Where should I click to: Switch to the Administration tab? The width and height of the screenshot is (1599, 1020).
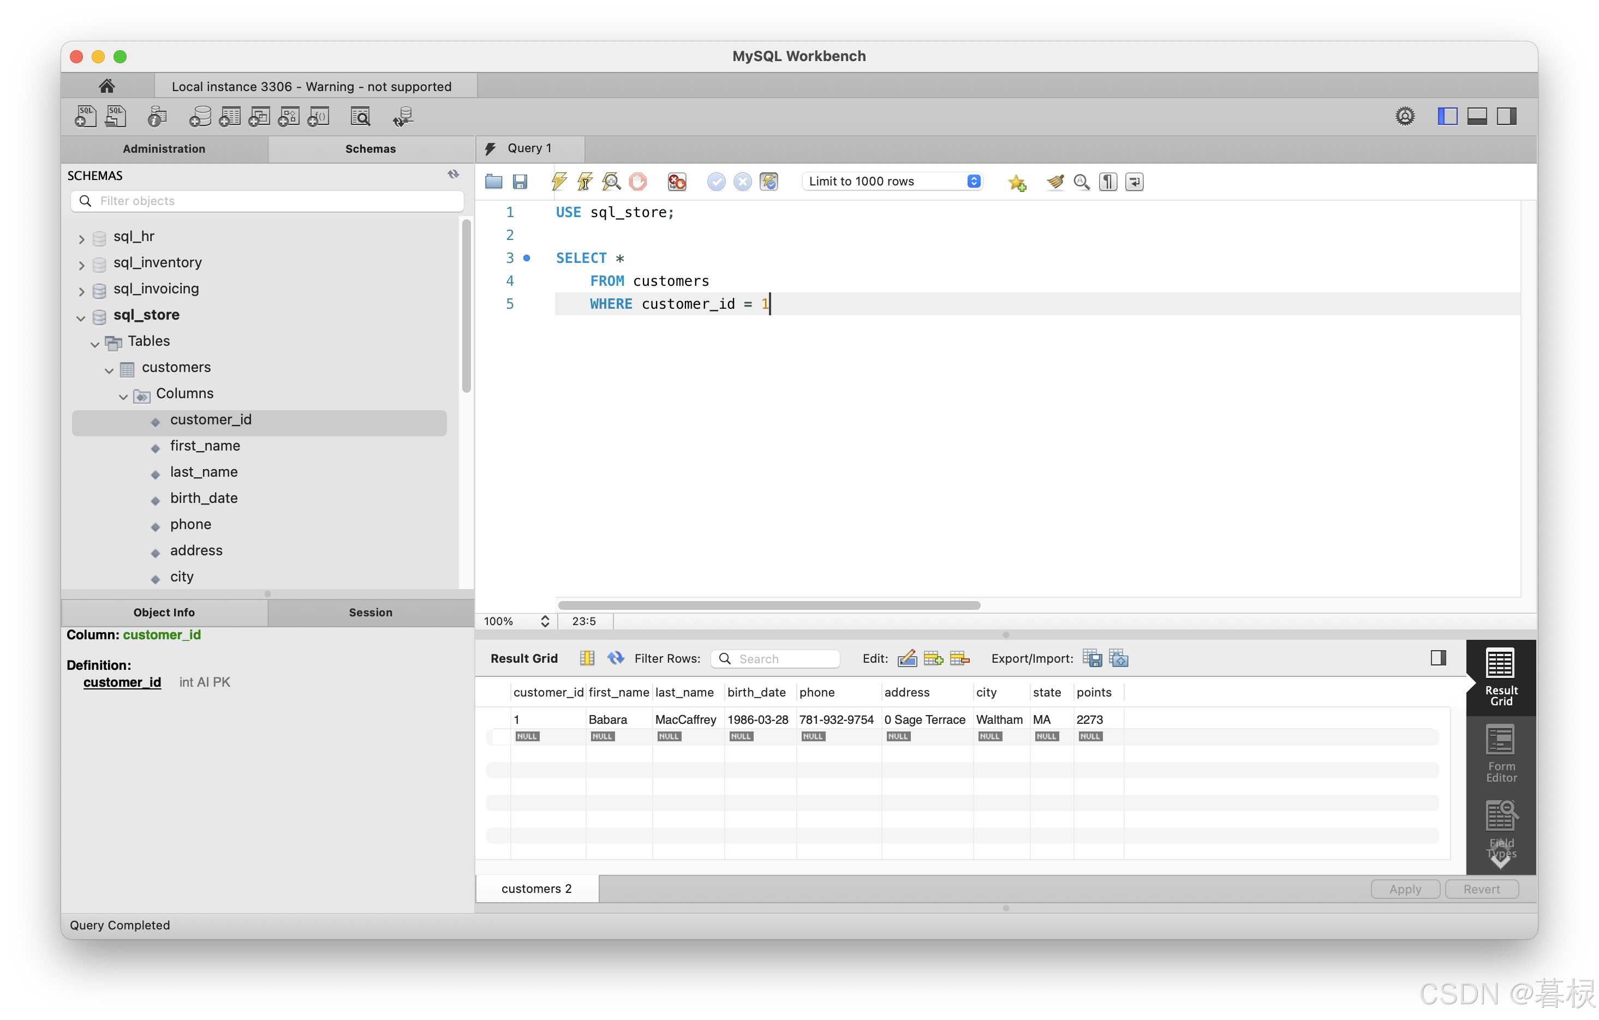click(164, 149)
